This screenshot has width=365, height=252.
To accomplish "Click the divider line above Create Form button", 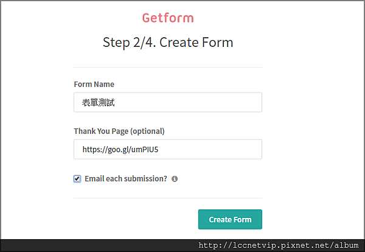I will [168, 198].
